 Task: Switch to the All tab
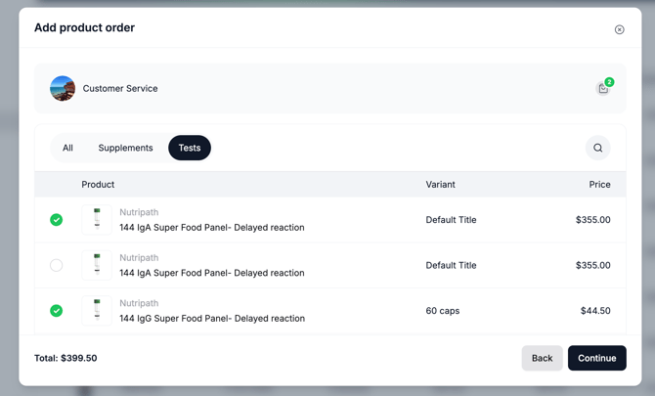pyautogui.click(x=67, y=148)
